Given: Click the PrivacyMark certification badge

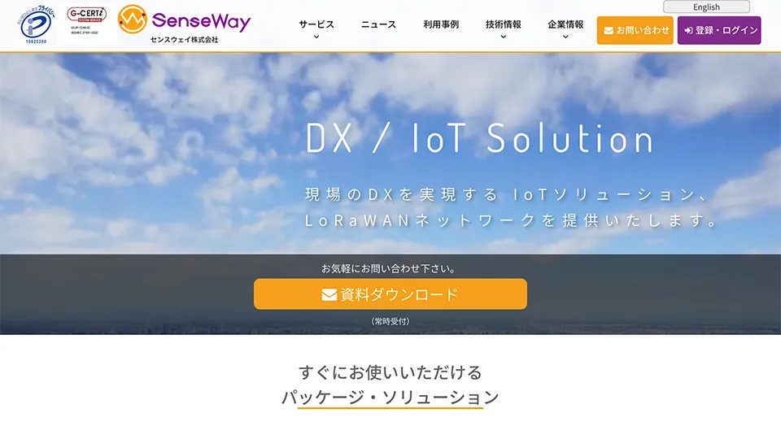Looking at the screenshot, I should pos(37,24).
